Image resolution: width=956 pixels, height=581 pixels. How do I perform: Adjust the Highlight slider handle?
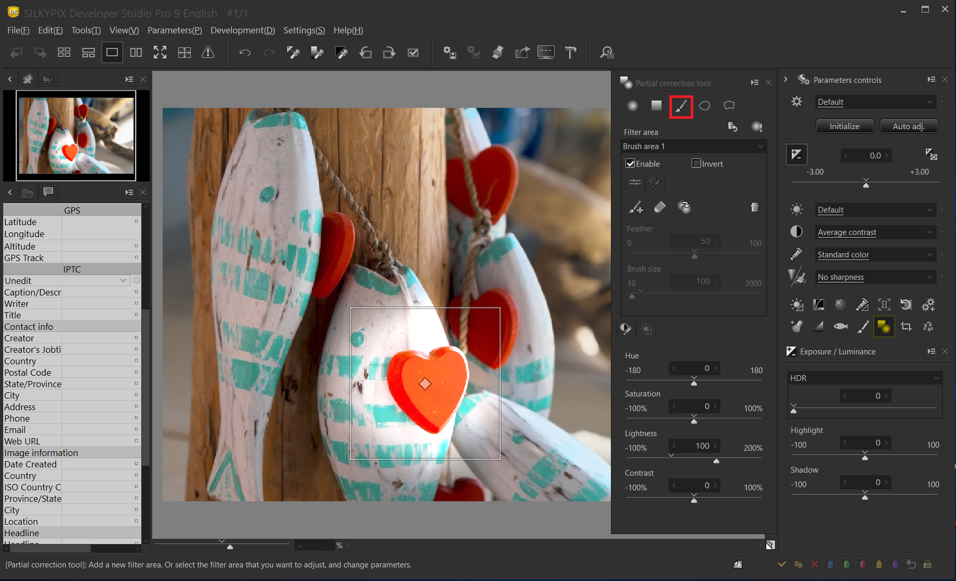coord(865,458)
